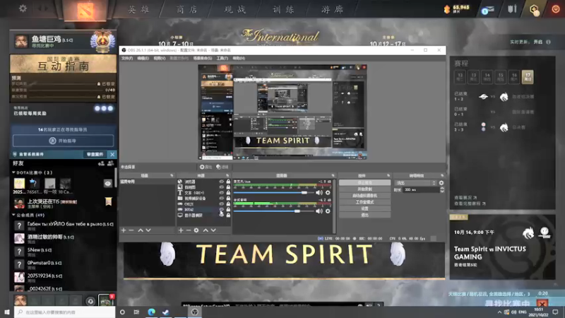Pop out the OBS sources dock
565x318 pixels.
tap(227, 175)
